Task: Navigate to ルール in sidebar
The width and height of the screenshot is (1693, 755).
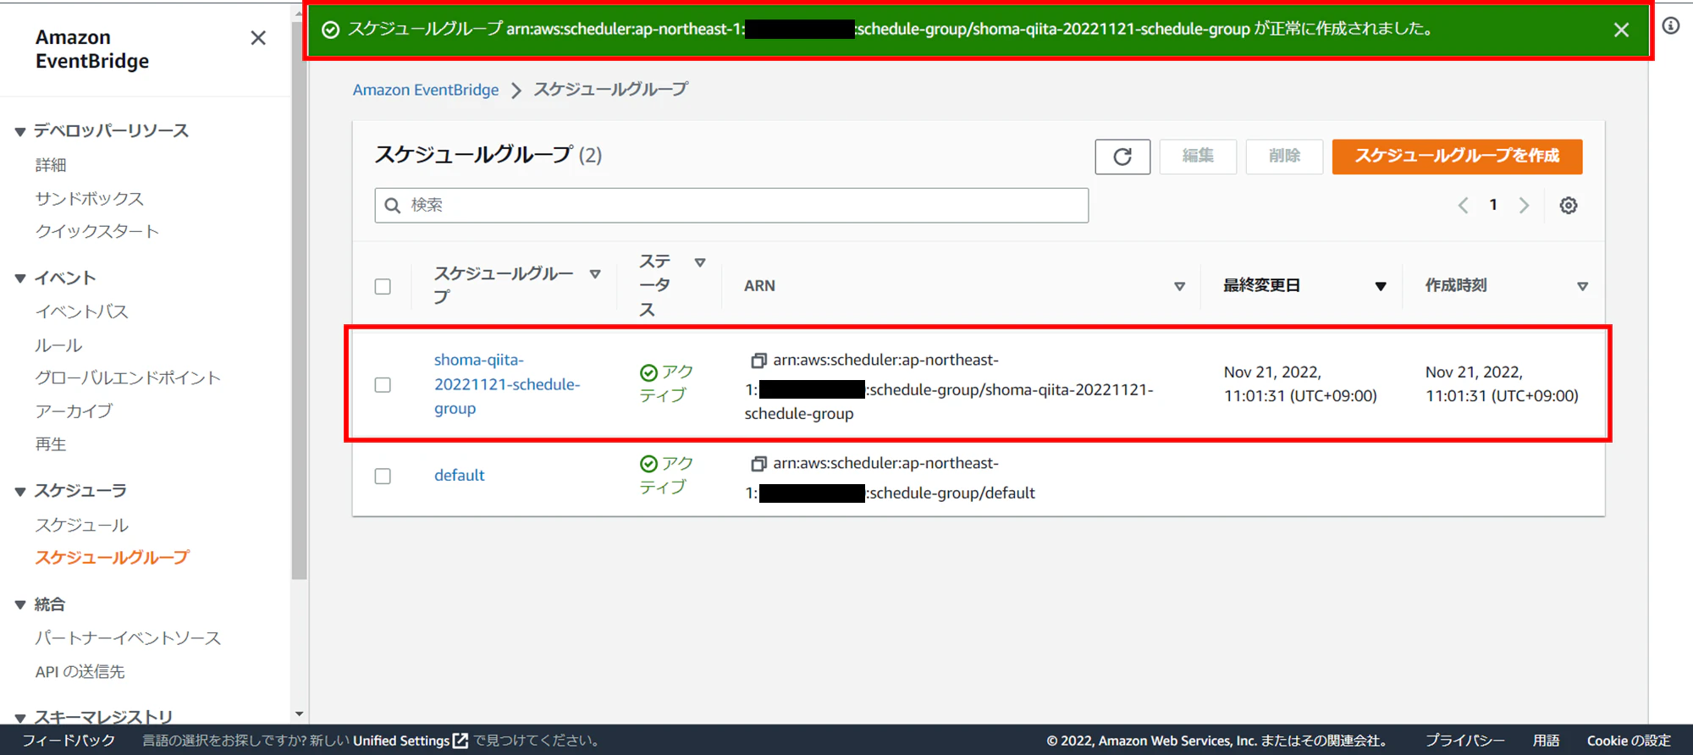Action: tap(58, 345)
